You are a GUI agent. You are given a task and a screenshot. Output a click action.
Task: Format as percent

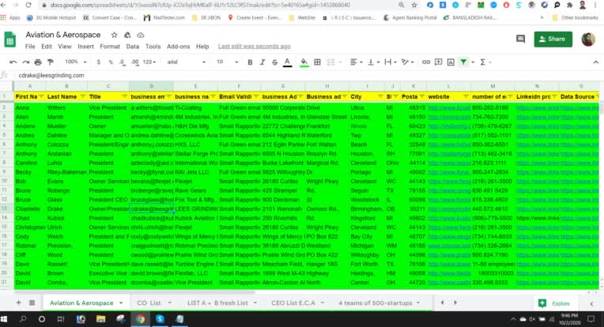[x=111, y=62]
